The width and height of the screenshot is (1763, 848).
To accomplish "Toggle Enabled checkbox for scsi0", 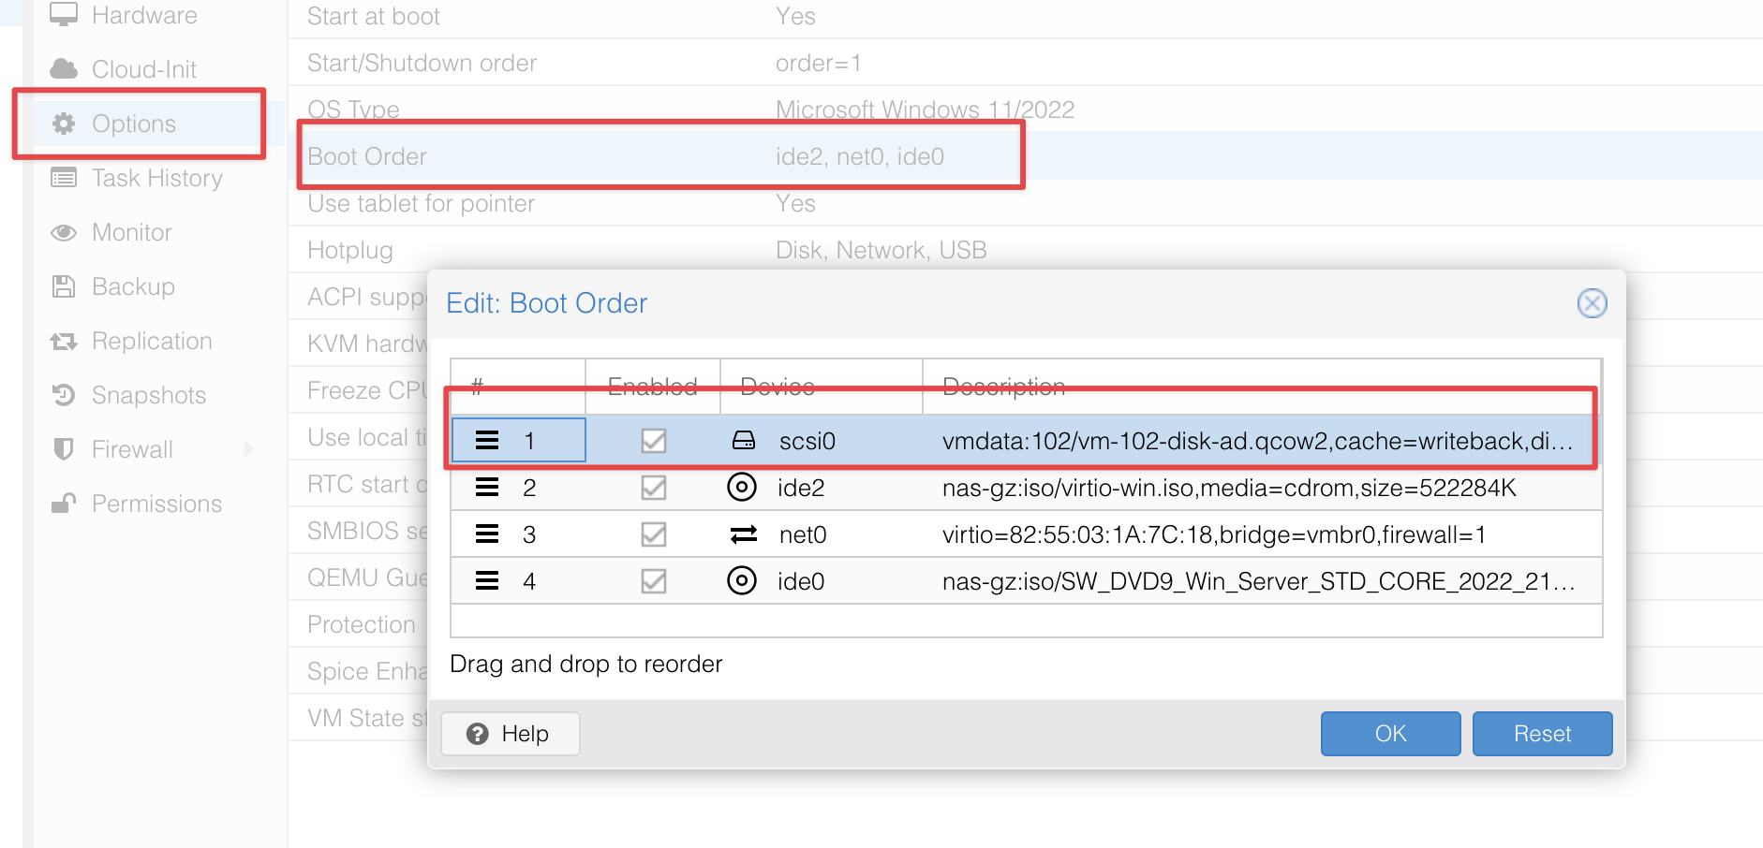I will click(x=653, y=441).
